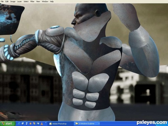Click the Show Desktop quick launch icon
The width and height of the screenshot is (168, 126).
tap(27, 124)
